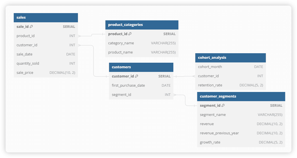
Task: Select the cohort_analysis table header
Action: pos(231,58)
